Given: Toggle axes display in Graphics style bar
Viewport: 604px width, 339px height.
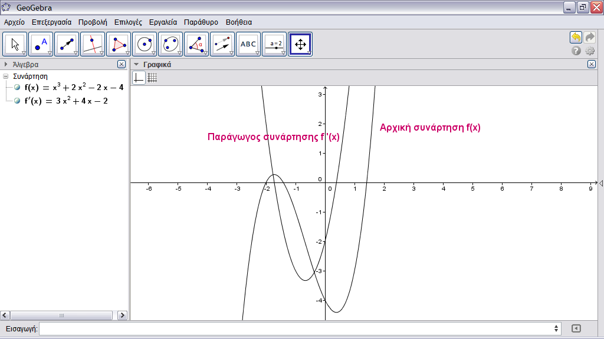Looking at the screenshot, I should (139, 78).
